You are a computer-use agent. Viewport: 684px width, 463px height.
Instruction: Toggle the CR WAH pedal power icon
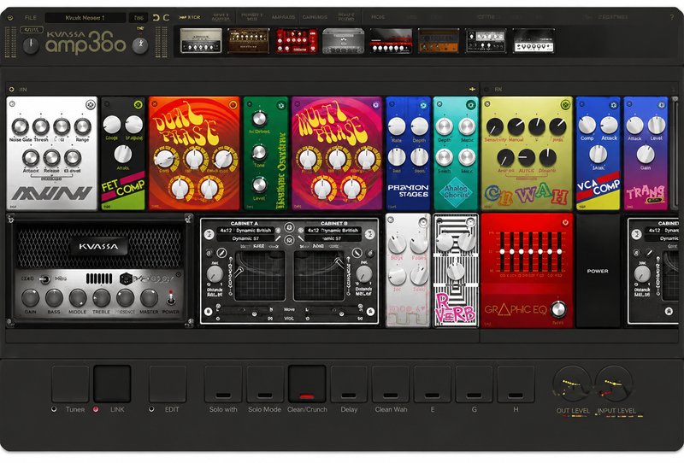[565, 104]
